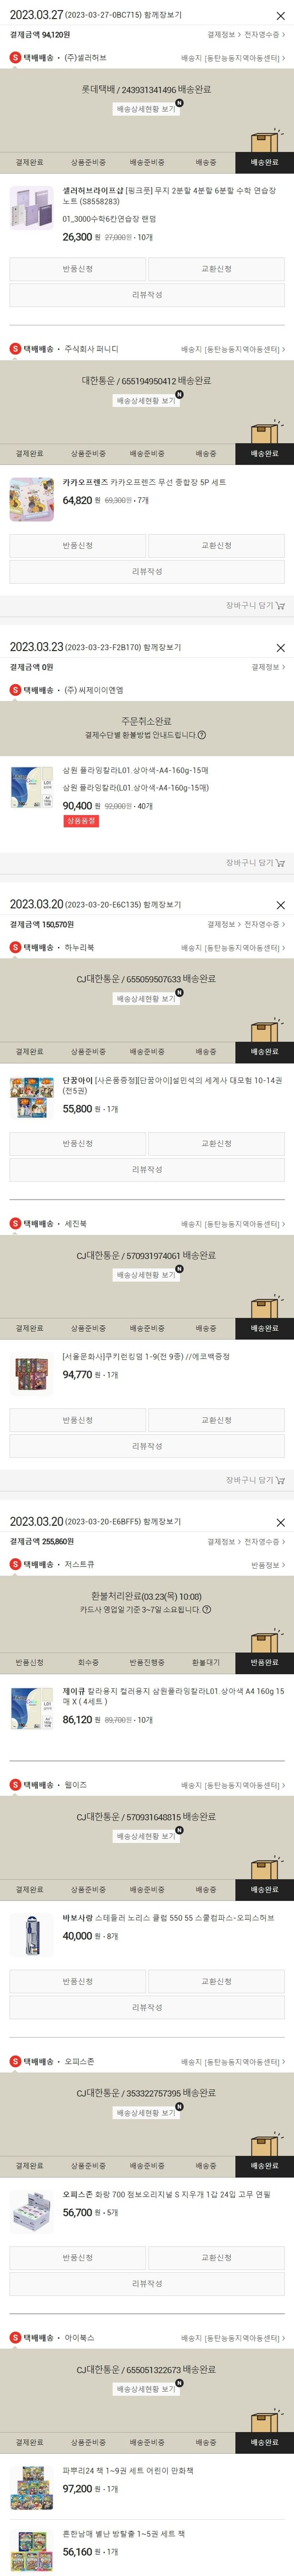Select 배송완료 status tab for 셀러허브 order
294x2576 pixels.
[264, 162]
